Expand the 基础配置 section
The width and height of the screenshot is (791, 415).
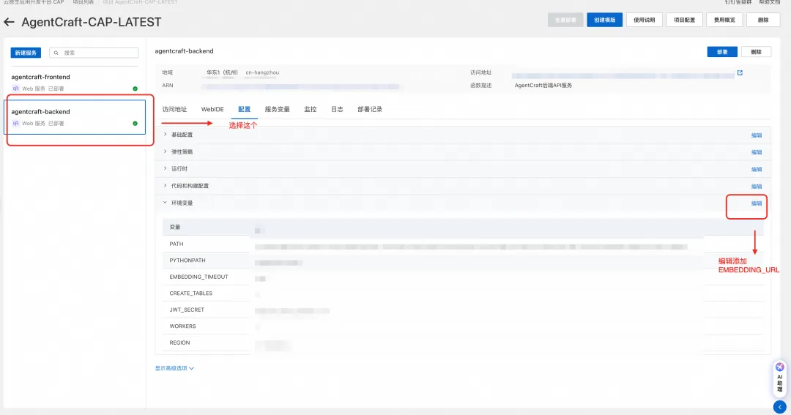coord(165,135)
